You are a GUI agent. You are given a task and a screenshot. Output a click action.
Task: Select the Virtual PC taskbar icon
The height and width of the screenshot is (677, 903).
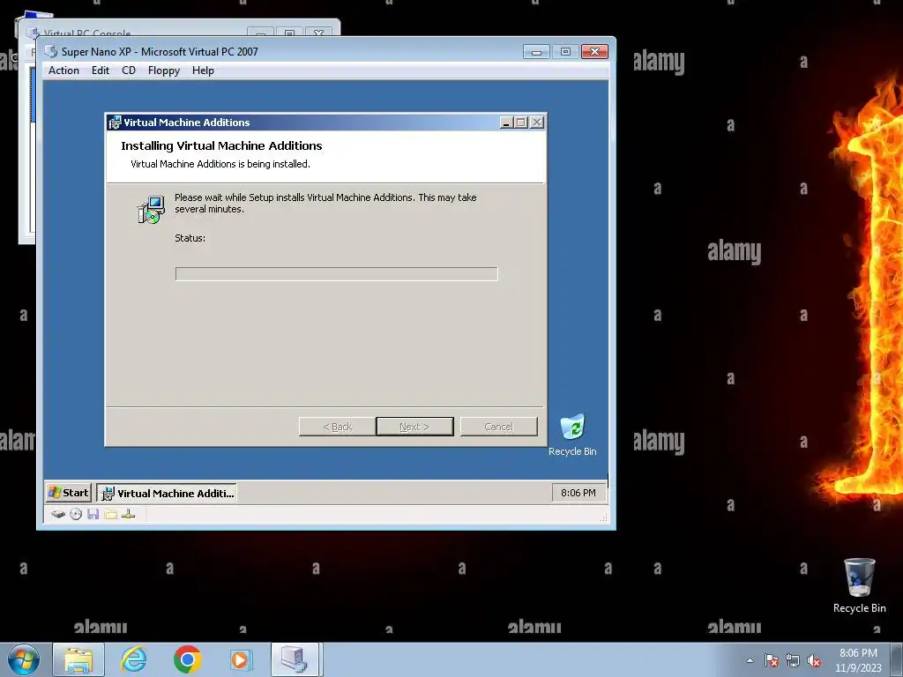pos(295,659)
